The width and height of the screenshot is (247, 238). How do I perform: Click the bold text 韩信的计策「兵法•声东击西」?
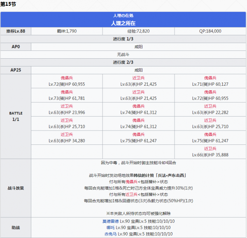pyautogui.click(x=160, y=175)
